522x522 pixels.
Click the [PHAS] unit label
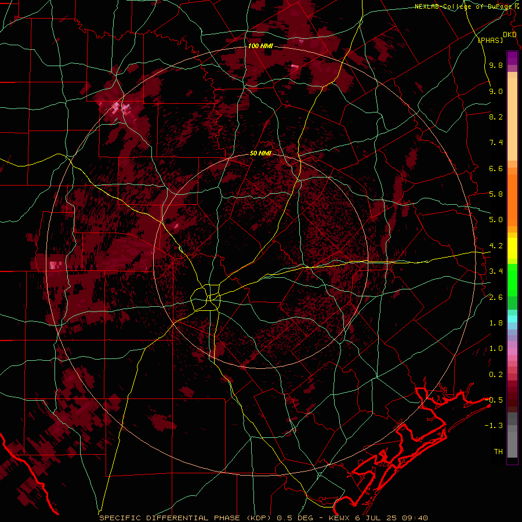coord(490,40)
